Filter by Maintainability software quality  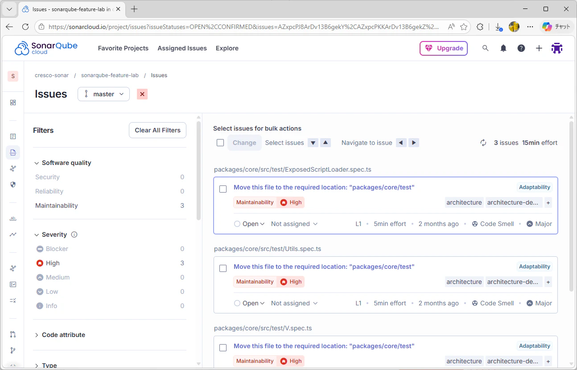point(110,206)
